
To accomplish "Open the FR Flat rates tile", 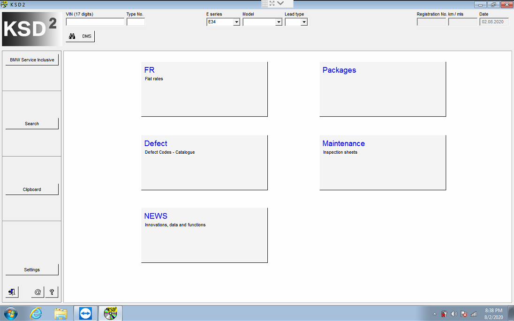I will 204,89.
